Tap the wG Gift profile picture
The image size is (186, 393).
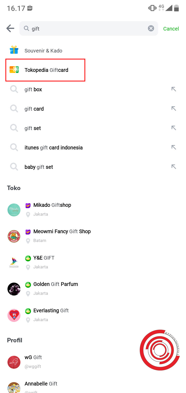(14, 362)
